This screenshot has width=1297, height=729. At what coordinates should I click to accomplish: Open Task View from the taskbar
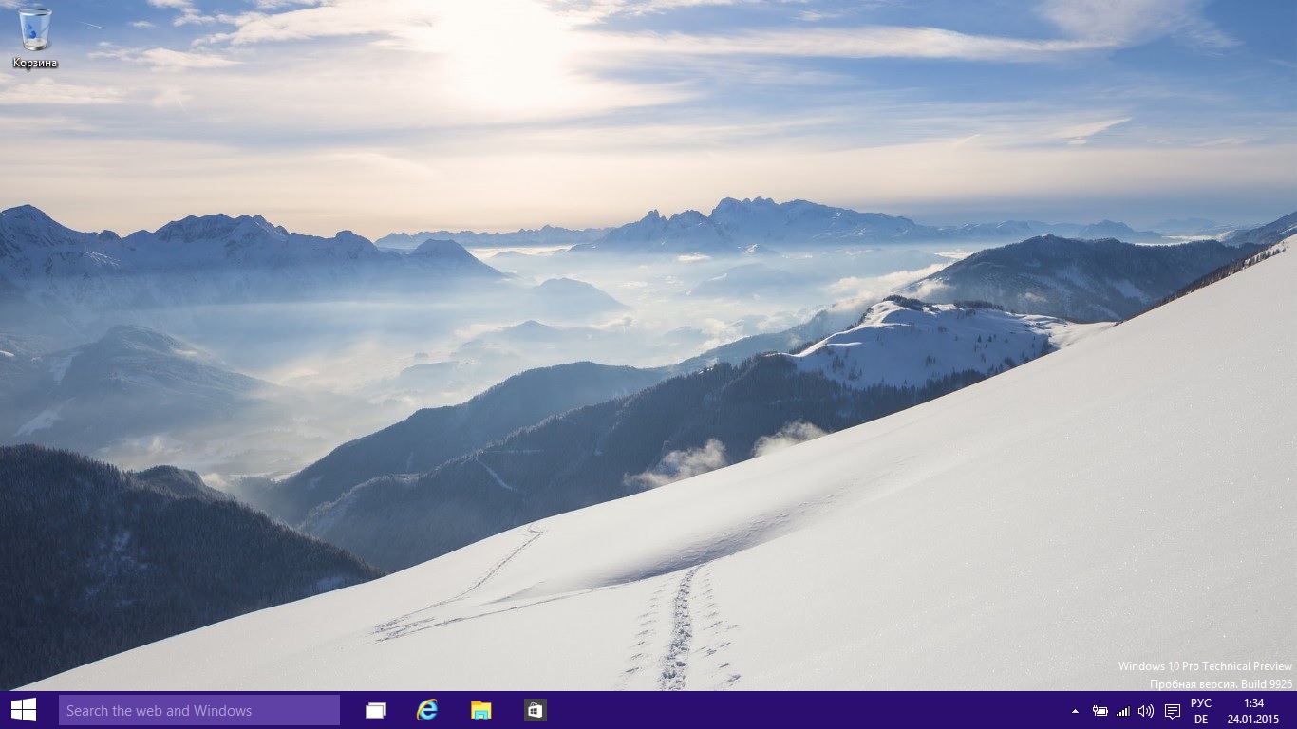(376, 710)
